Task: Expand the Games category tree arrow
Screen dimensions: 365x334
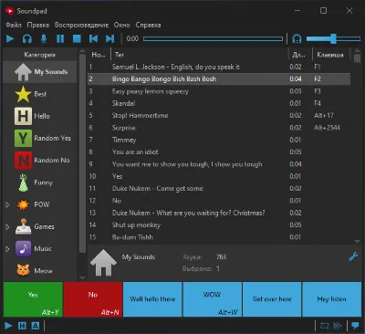Action: click(7, 227)
